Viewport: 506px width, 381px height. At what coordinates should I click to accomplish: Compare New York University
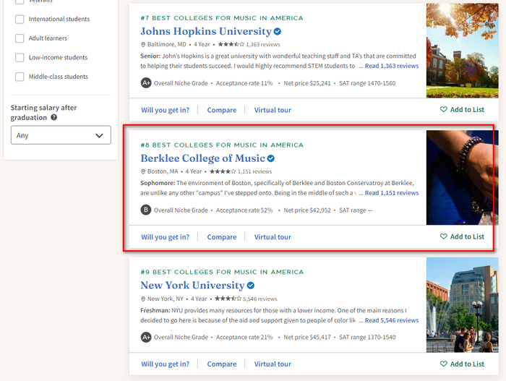click(x=222, y=364)
